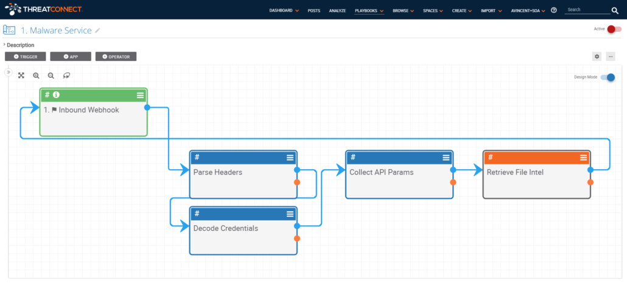Viewport: 627px width, 283px height.
Task: Open hamburger menu on Collect API Params
Action: pyautogui.click(x=446, y=158)
